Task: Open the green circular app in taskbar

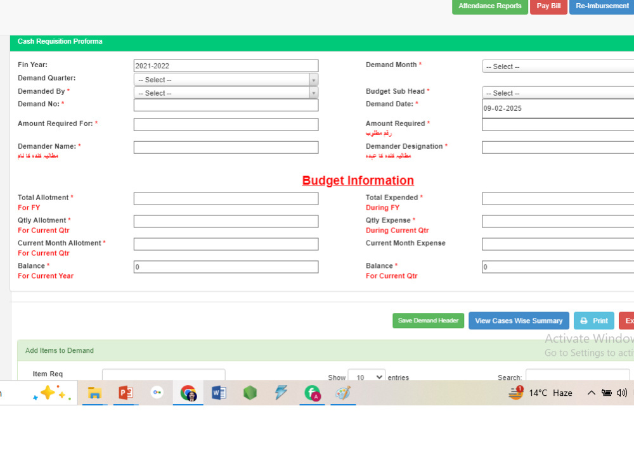Action: [x=312, y=393]
